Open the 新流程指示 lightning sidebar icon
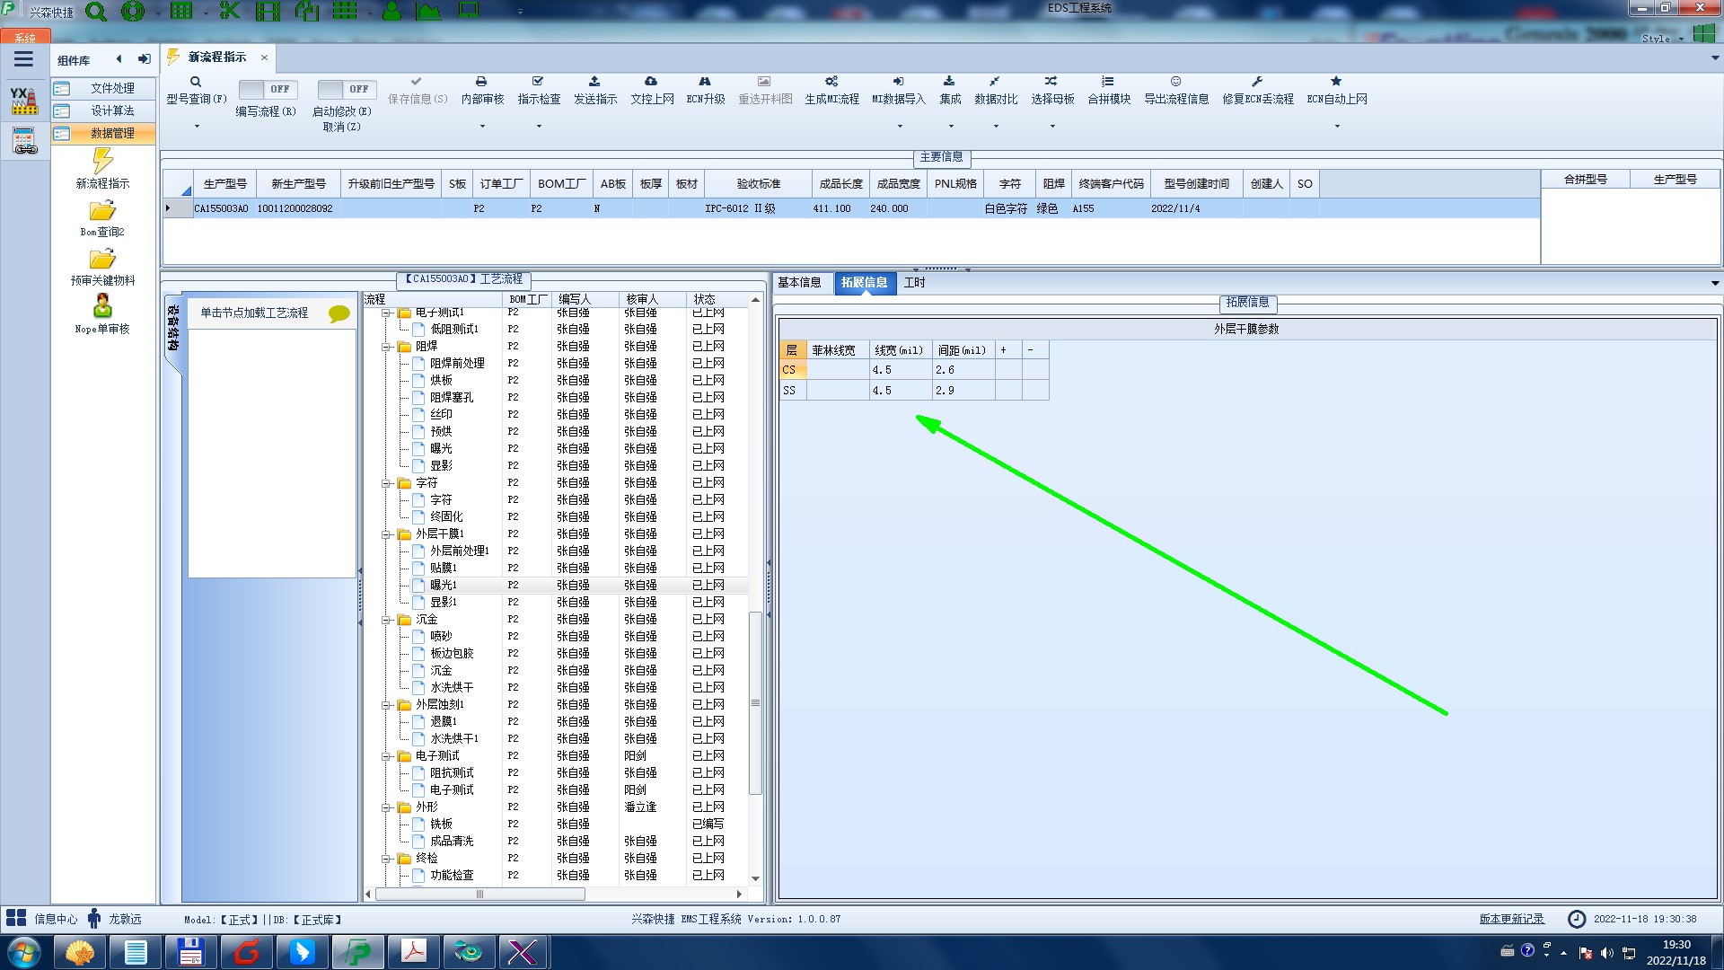 click(102, 162)
